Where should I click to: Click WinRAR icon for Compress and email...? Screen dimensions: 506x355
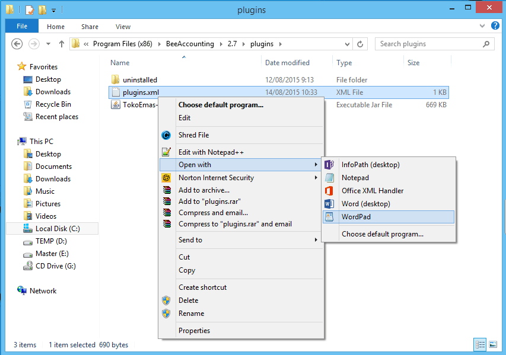pyautogui.click(x=167, y=213)
